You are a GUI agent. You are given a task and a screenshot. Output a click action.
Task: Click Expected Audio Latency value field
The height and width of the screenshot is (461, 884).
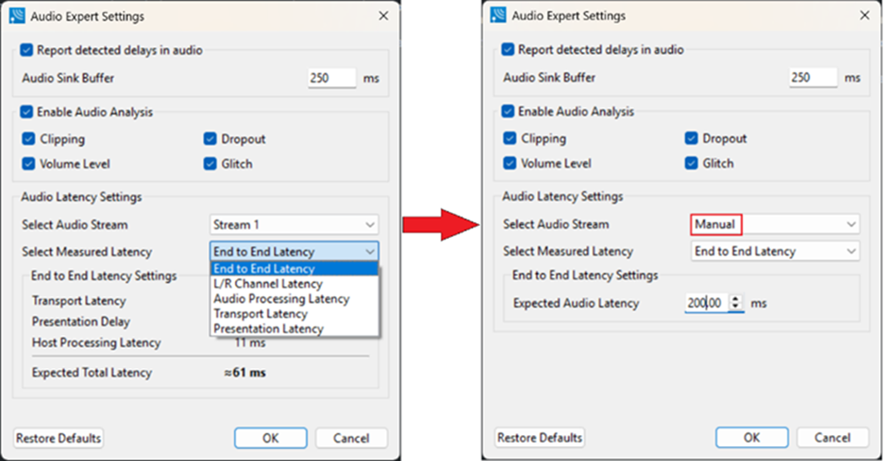[707, 304]
